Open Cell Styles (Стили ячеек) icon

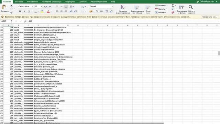coord(147,7)
